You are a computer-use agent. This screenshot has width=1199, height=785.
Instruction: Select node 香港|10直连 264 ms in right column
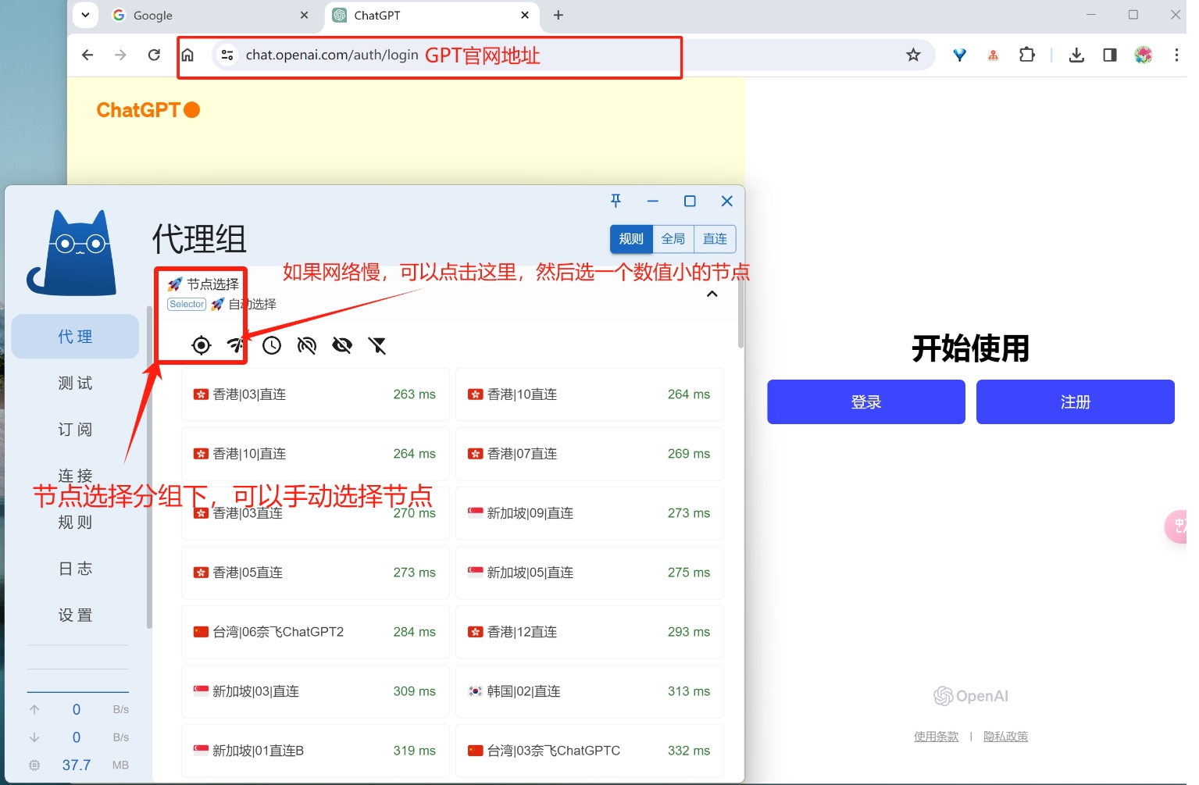coord(590,394)
